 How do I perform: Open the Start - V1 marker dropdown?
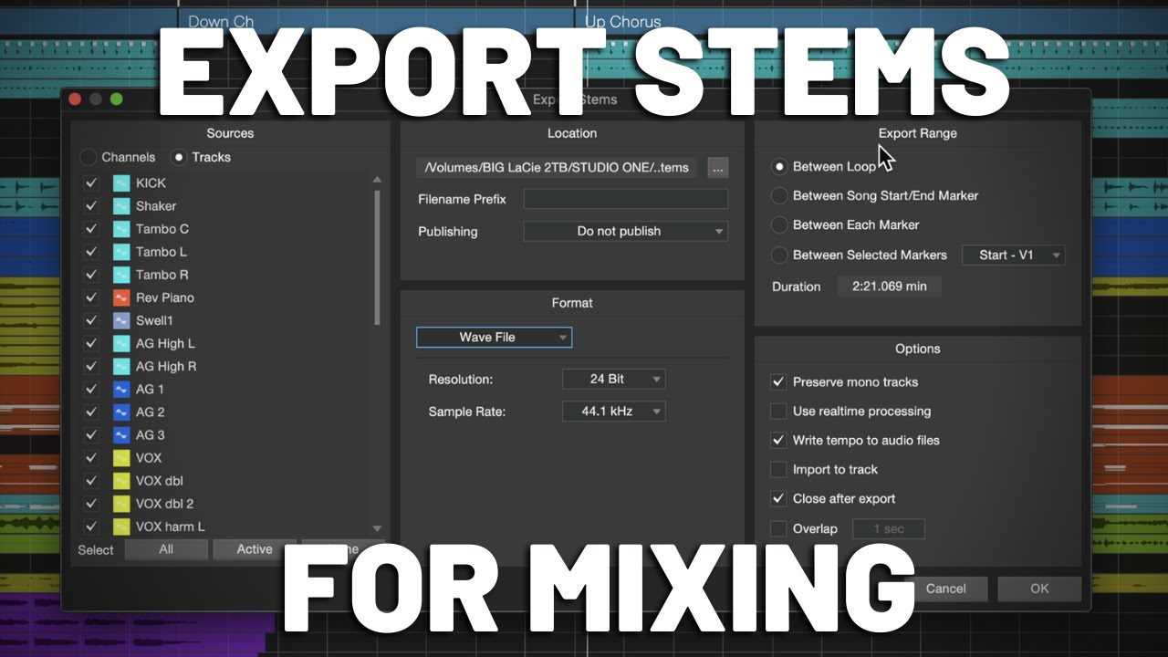coord(1013,255)
